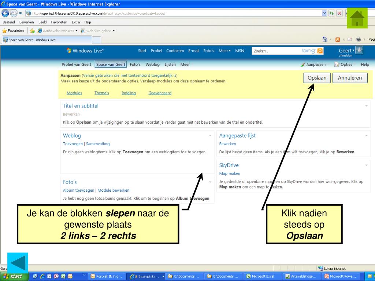Click the browser Forward arrow button

click(x=14, y=13)
